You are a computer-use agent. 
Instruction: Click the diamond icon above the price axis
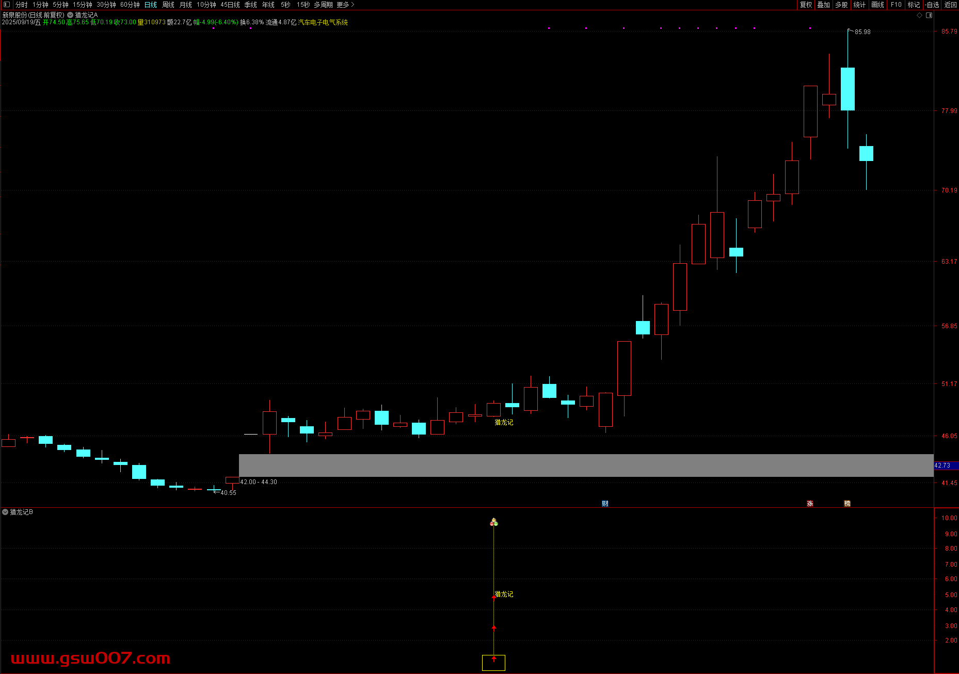click(919, 15)
